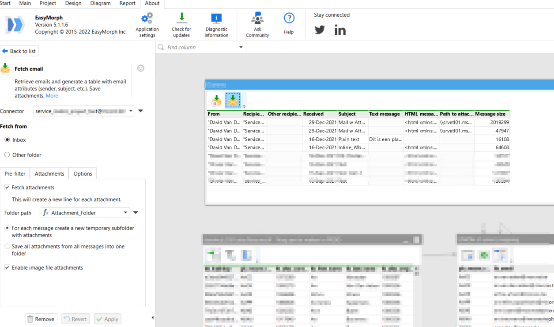Click the text message cell 'Dit is een pla...'
Image resolution: width=554 pixels, height=327 pixels.
386,139
